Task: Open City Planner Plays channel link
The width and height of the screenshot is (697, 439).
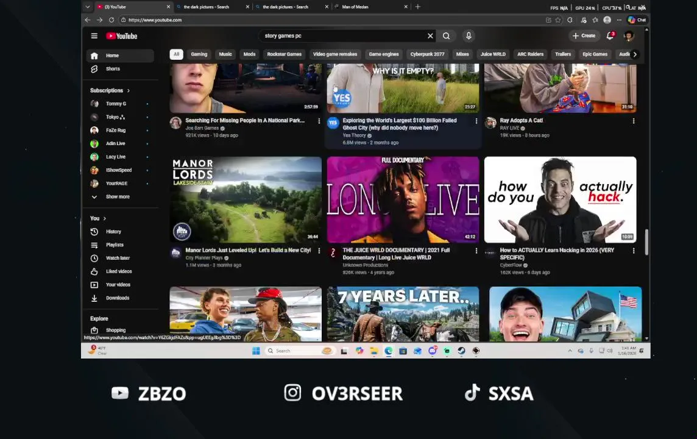Action: (204, 258)
